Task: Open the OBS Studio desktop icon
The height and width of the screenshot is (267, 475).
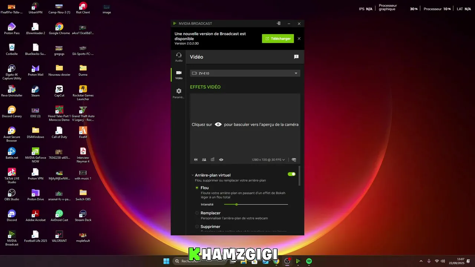Action: pyautogui.click(x=12, y=195)
